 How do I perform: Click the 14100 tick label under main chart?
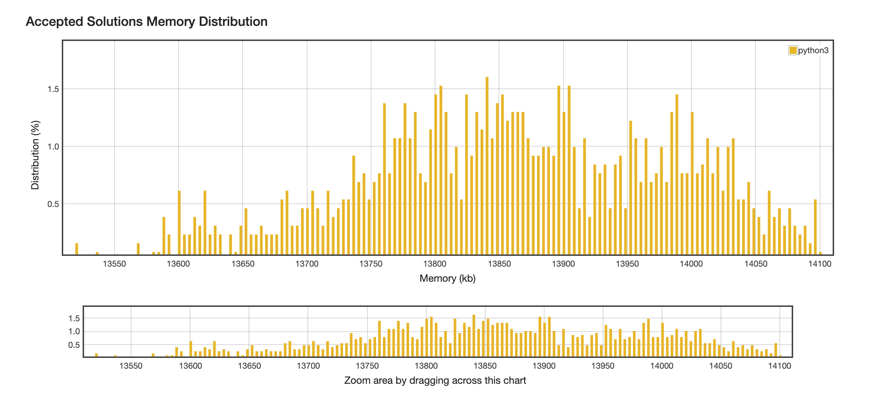pos(820,264)
